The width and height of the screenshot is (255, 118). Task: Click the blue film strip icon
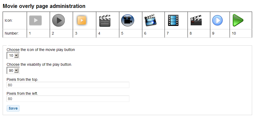[173, 20]
